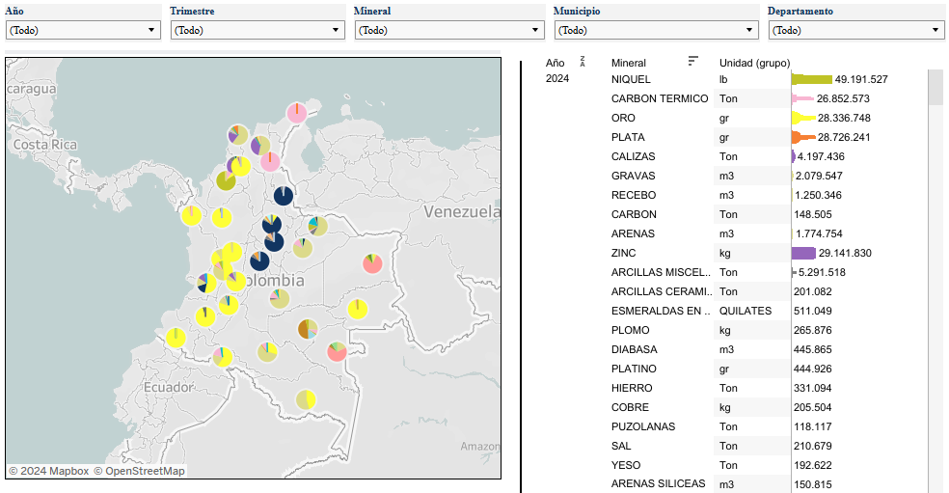The width and height of the screenshot is (949, 493).
Task: Select the NIQUEL olive bar in chart
Action: 811,79
